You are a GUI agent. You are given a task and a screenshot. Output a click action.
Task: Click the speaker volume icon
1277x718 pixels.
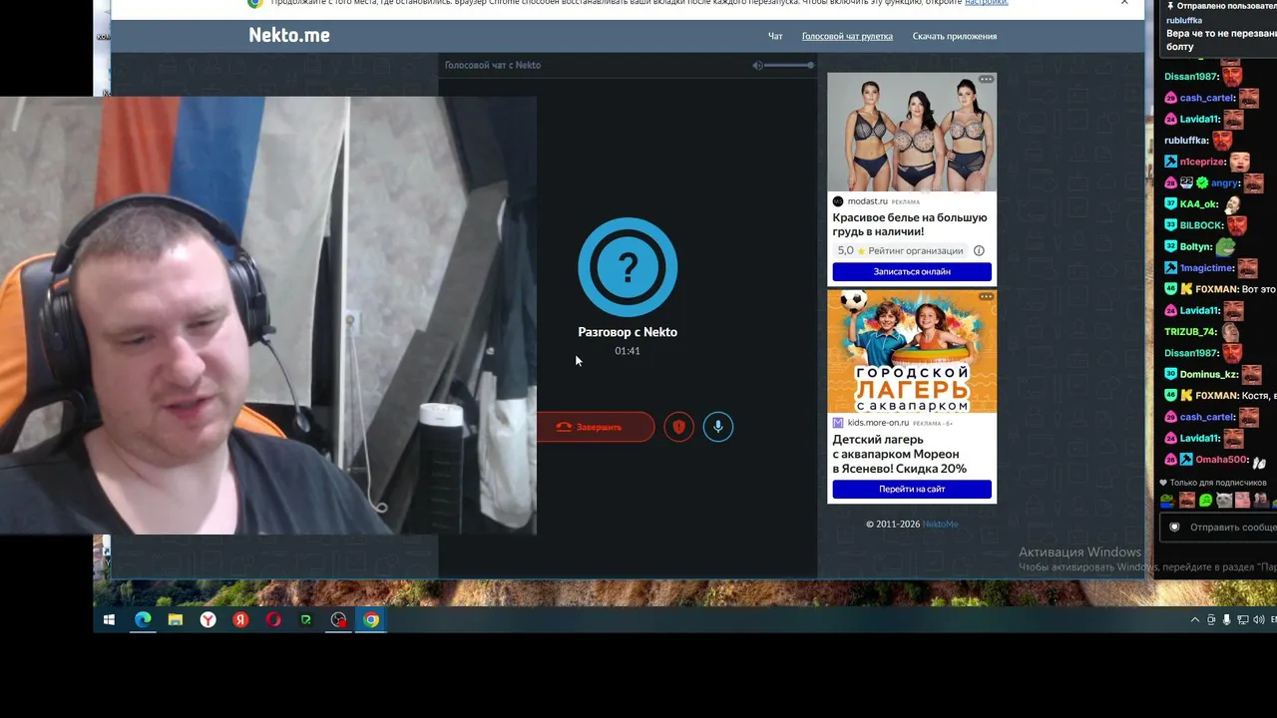click(757, 65)
